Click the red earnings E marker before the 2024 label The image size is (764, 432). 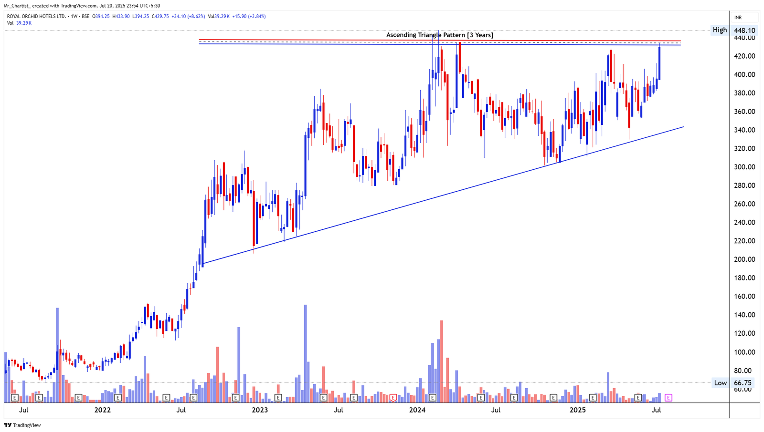click(x=393, y=397)
